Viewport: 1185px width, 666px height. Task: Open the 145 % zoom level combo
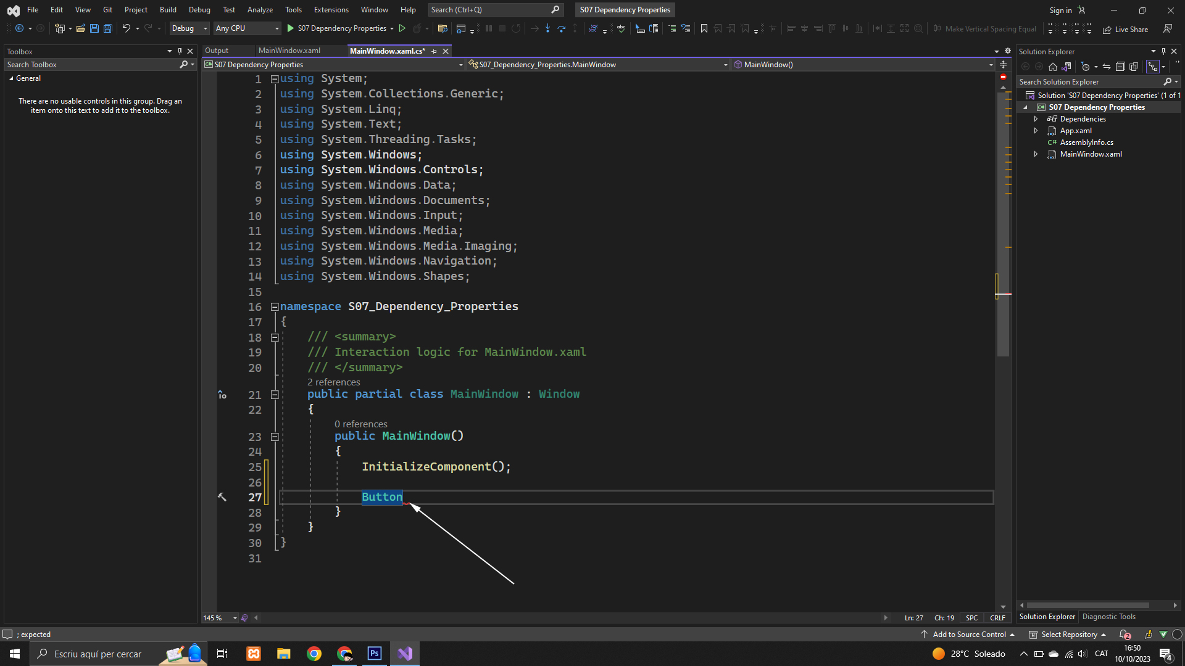[220, 618]
